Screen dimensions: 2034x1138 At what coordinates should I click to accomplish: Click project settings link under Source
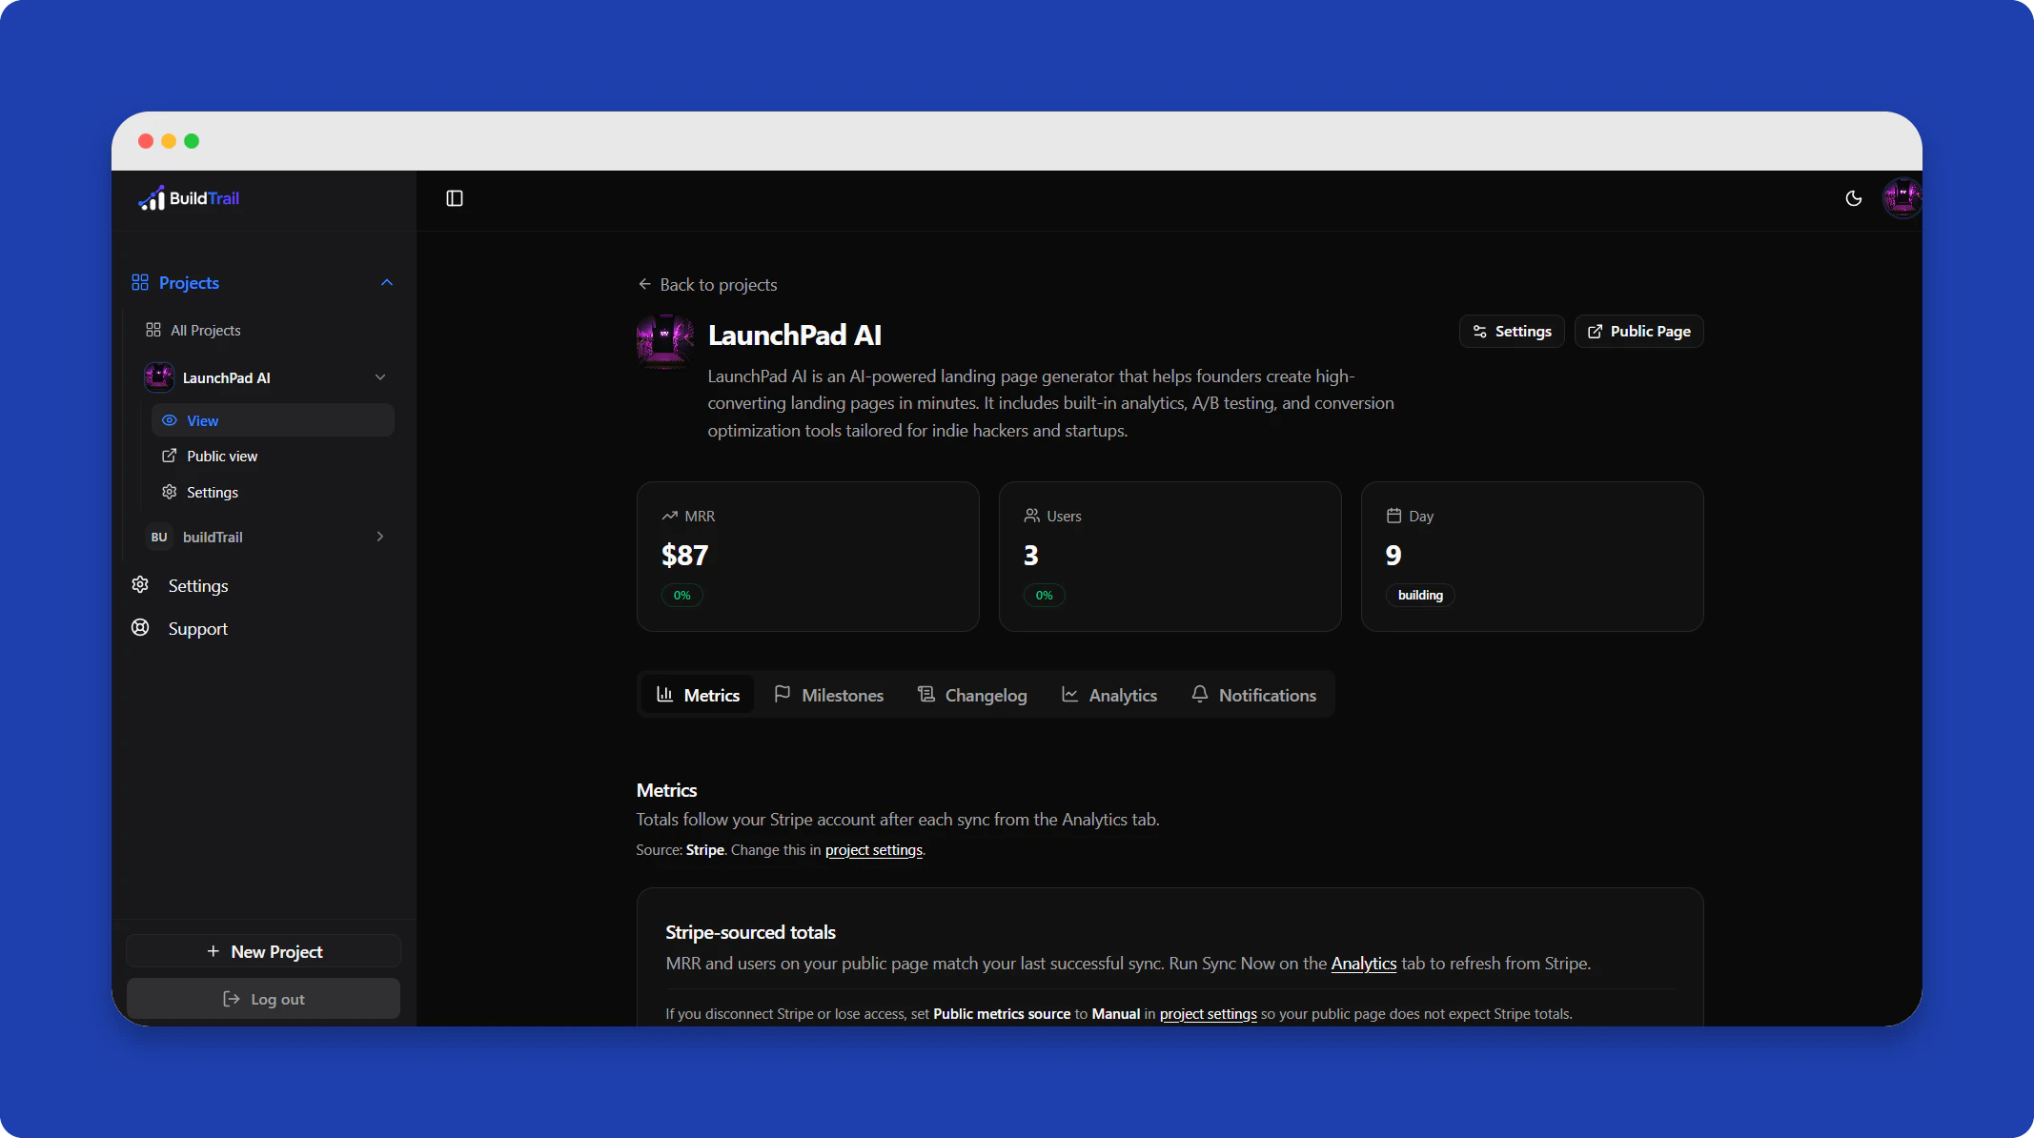point(874,850)
